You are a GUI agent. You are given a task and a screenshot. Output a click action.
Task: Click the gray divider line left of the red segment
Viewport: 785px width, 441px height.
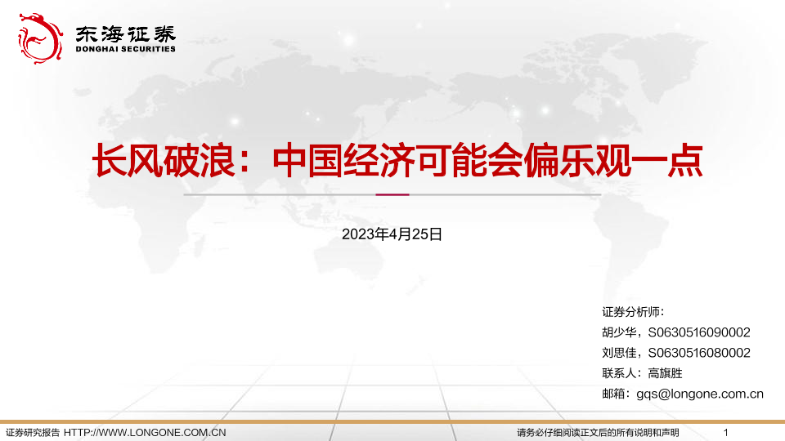click(x=278, y=195)
